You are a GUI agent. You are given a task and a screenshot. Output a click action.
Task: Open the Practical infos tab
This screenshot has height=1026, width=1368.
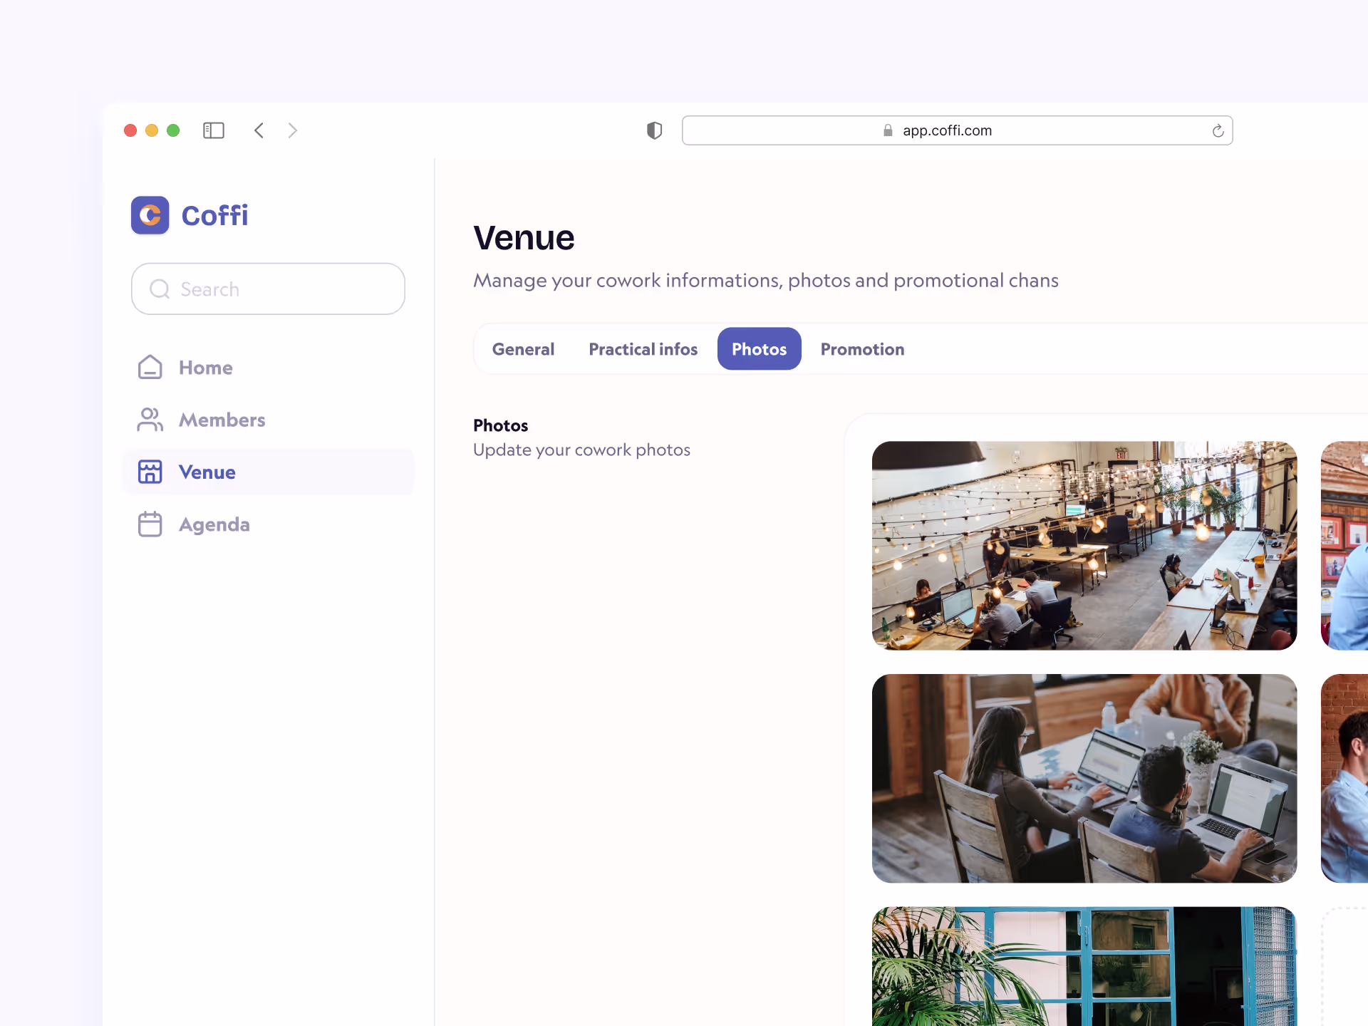643,348
